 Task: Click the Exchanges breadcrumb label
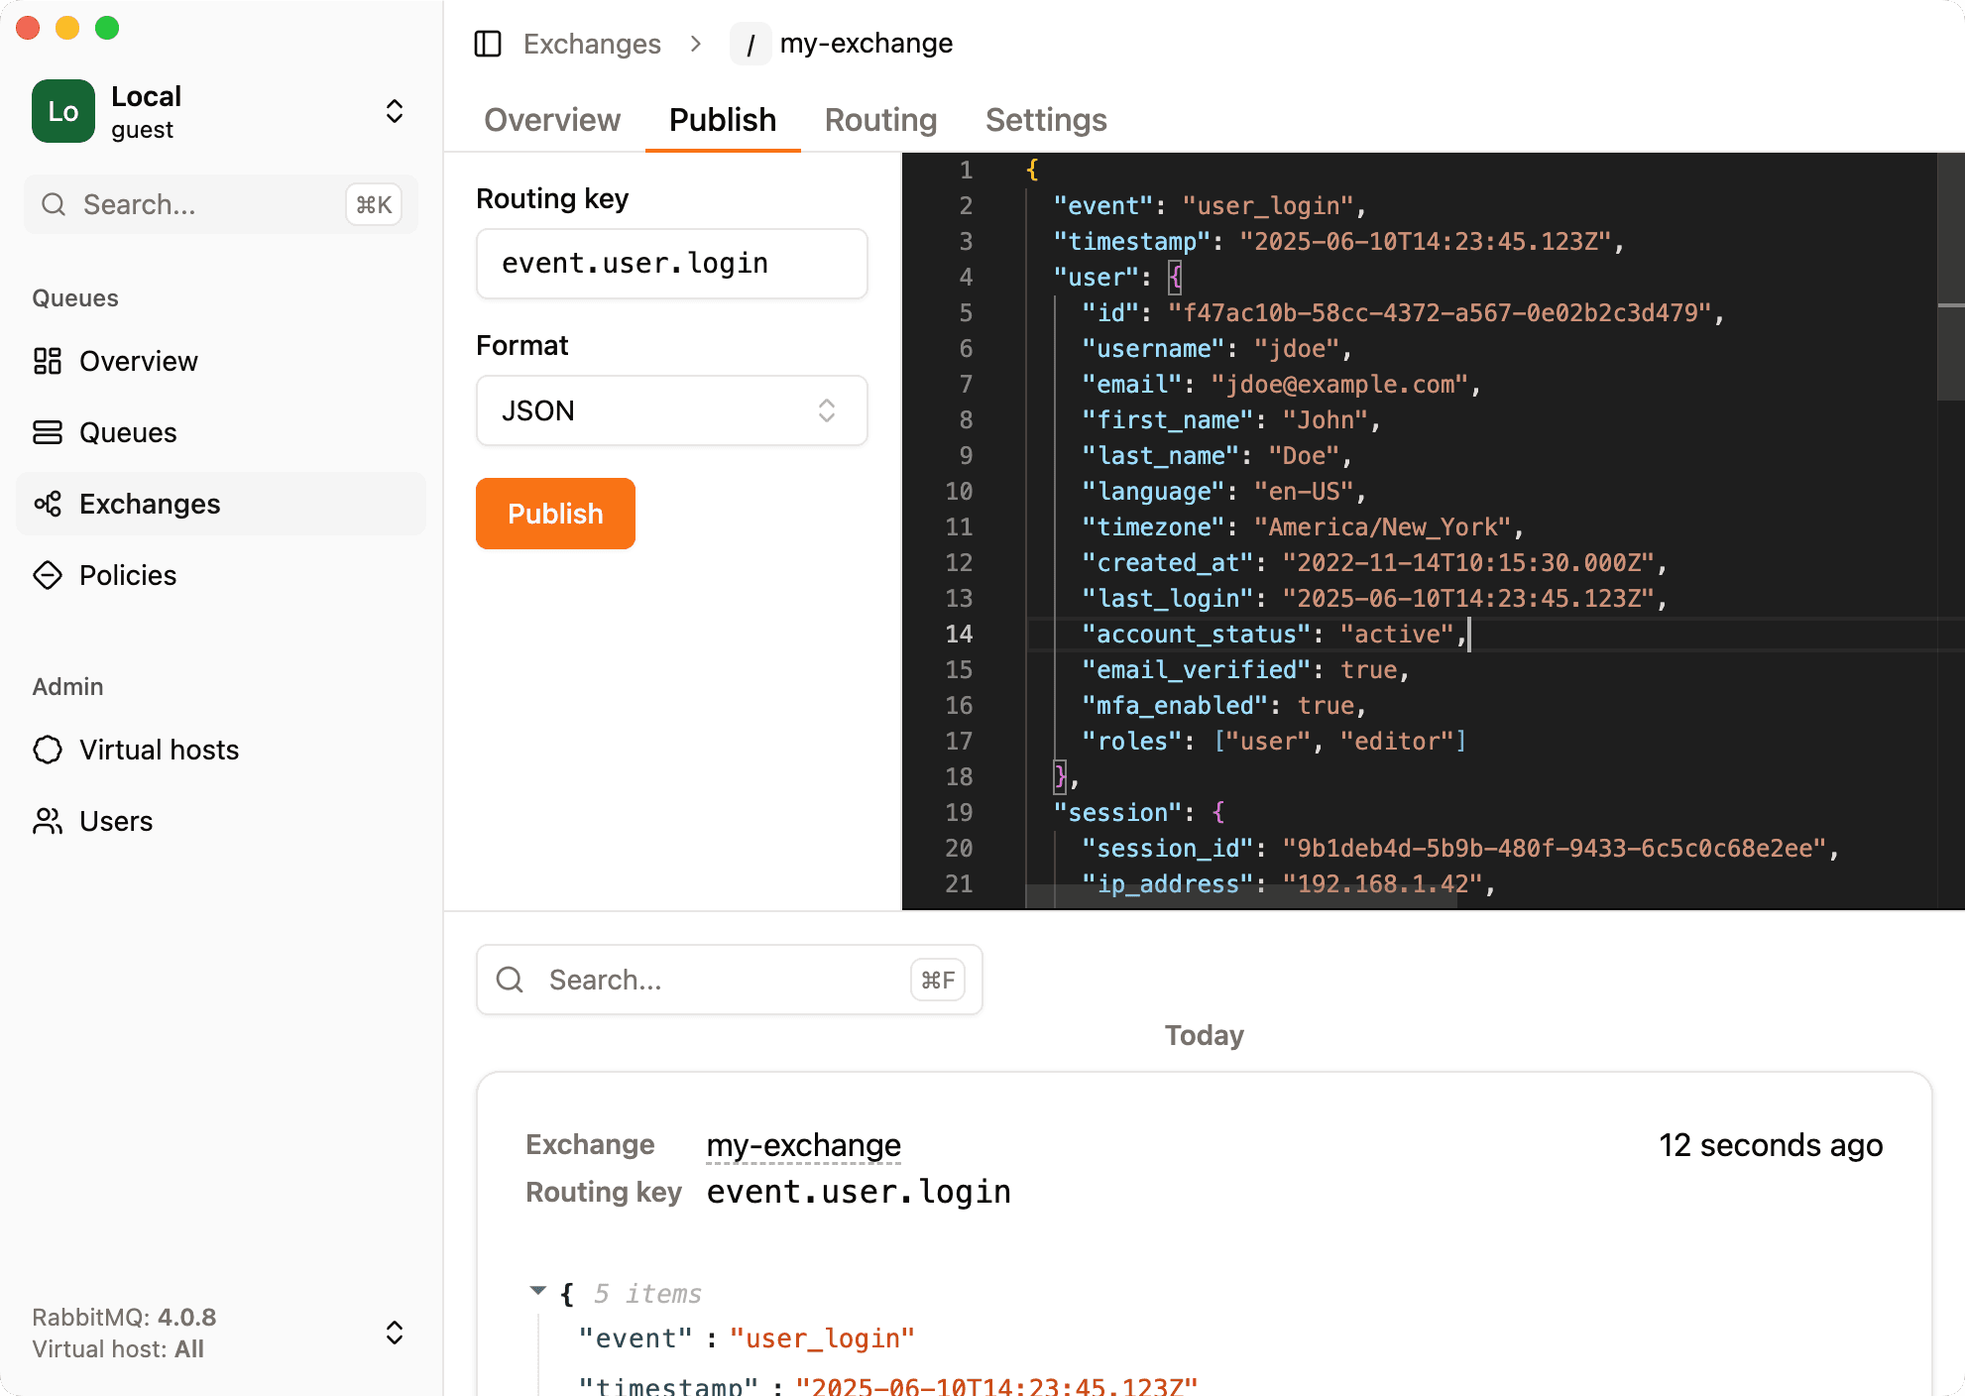click(x=592, y=44)
